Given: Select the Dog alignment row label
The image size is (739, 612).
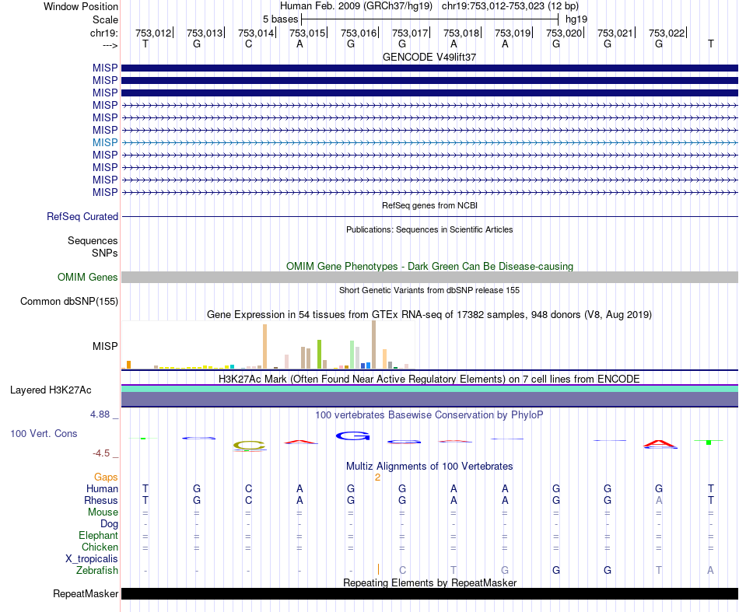Looking at the screenshot, I should [109, 524].
